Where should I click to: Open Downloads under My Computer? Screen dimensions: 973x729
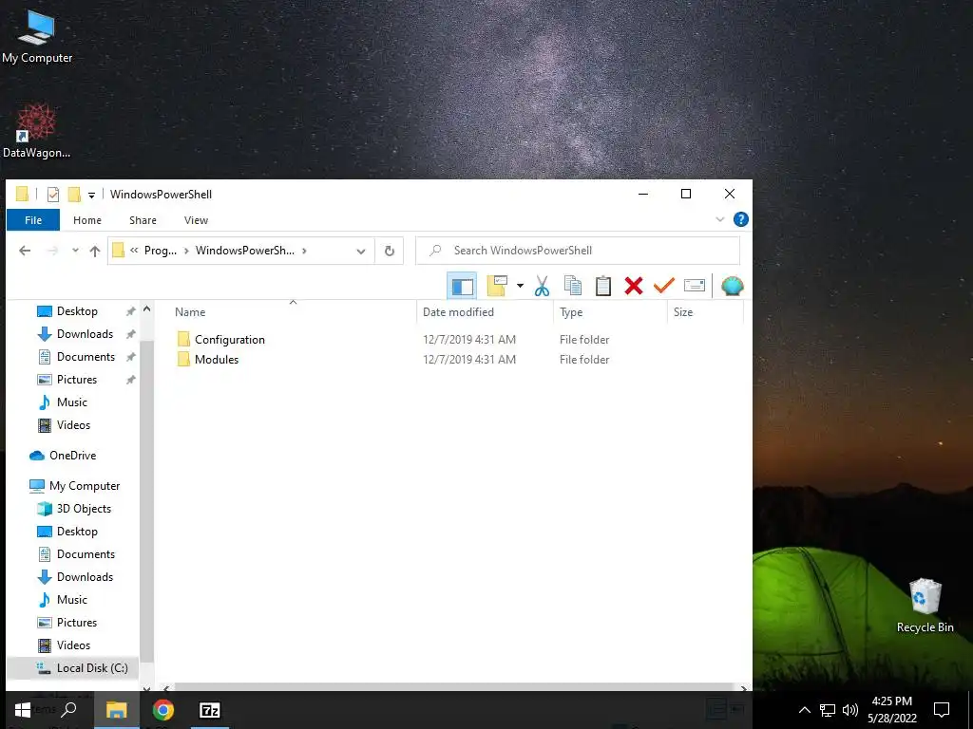point(85,577)
